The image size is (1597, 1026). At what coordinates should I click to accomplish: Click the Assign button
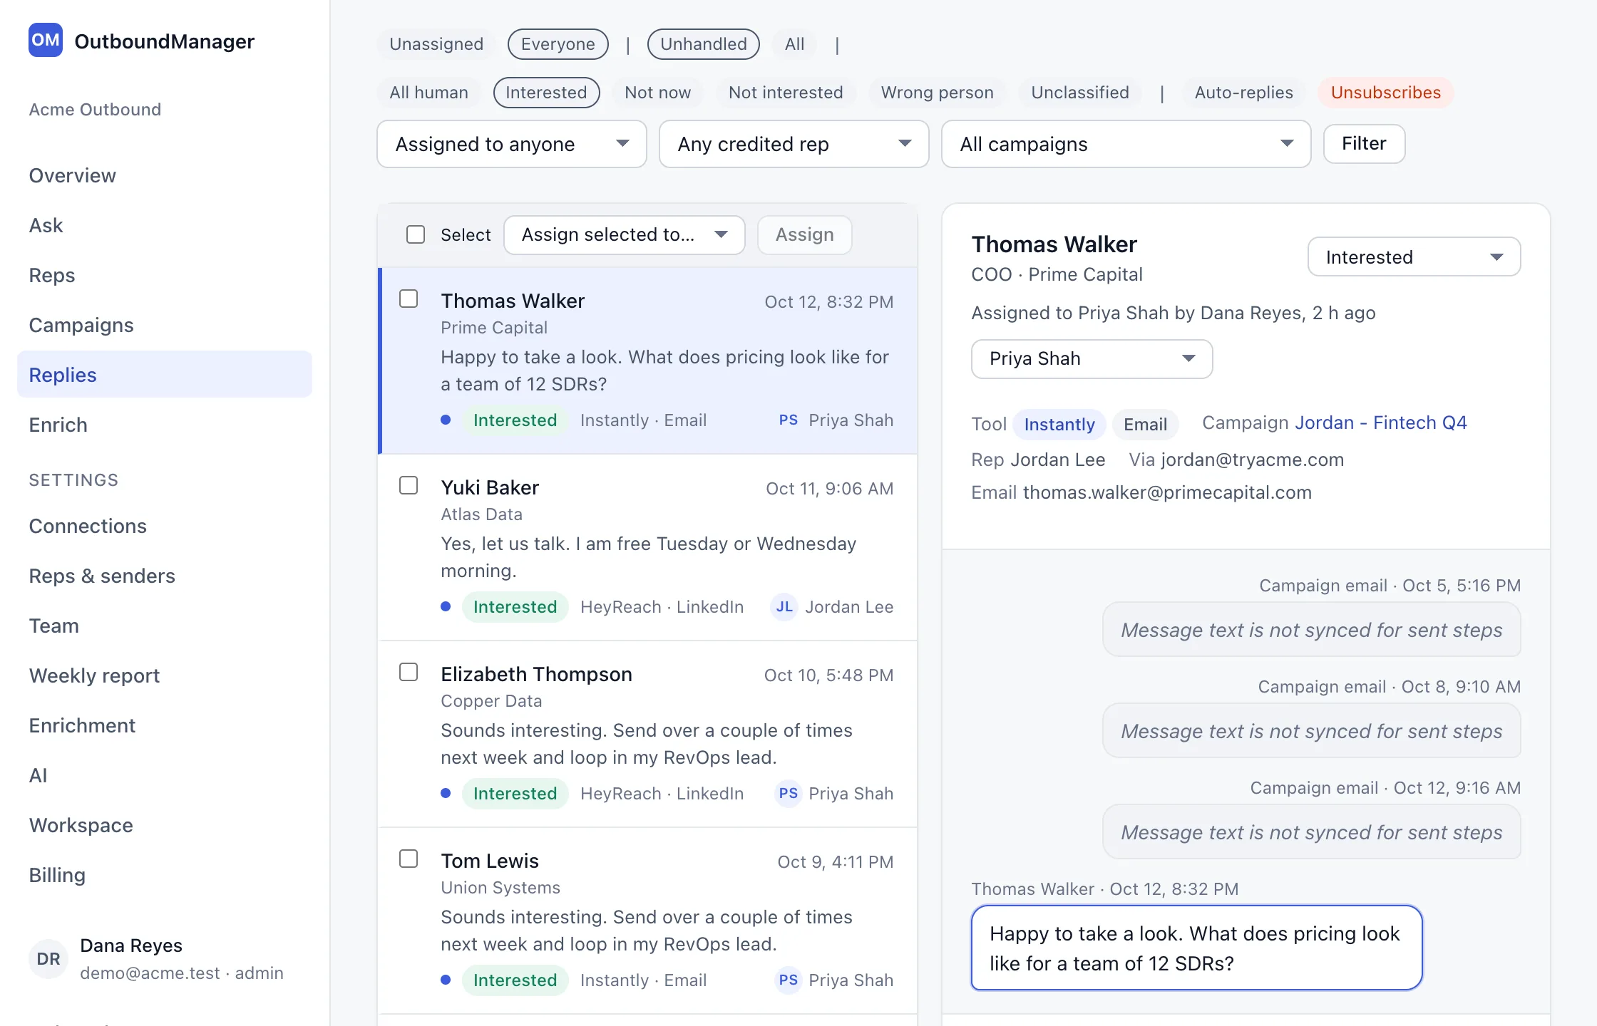point(805,235)
